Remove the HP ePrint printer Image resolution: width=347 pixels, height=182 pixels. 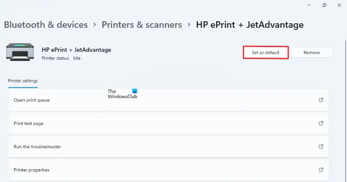pos(312,52)
